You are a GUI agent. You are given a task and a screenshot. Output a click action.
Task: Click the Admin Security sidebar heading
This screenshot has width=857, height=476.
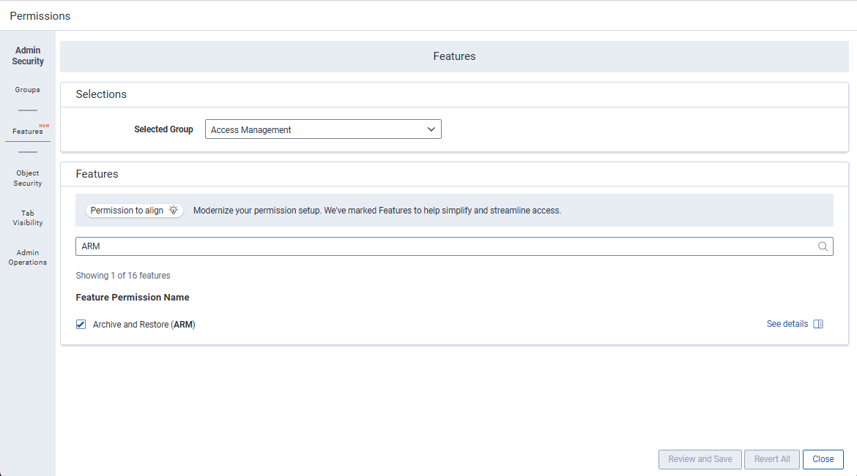[x=28, y=56]
